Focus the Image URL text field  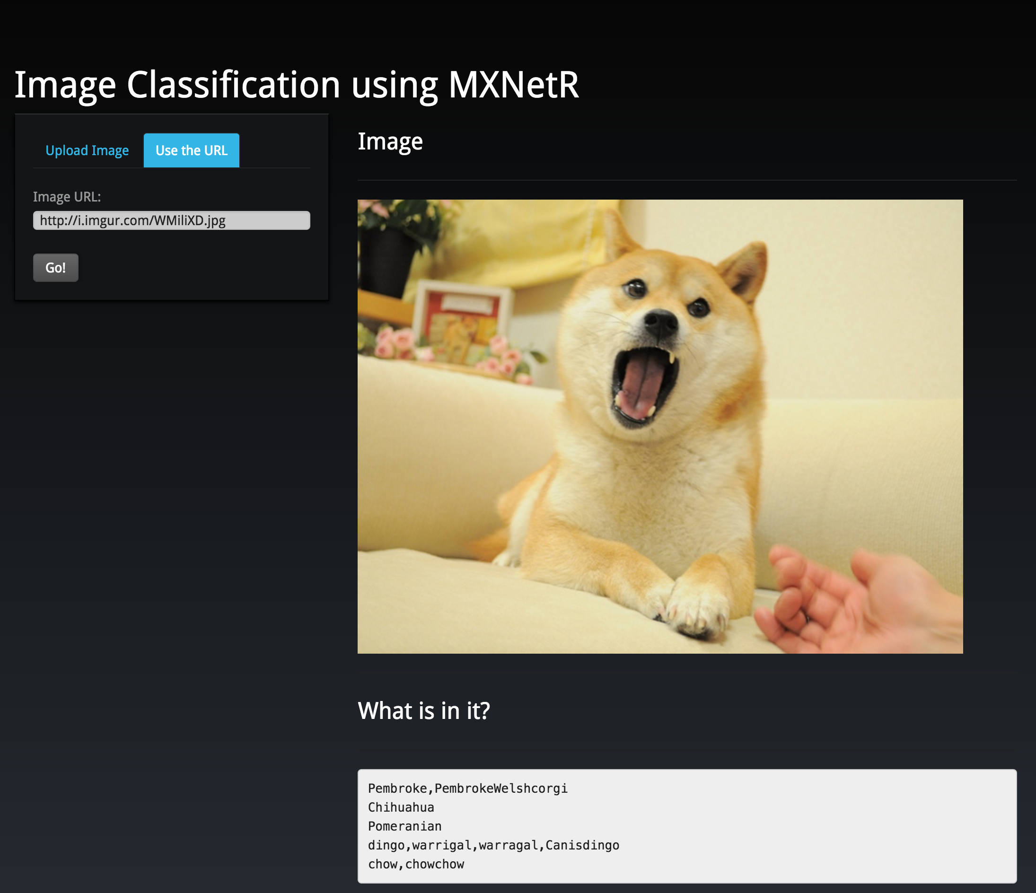[x=172, y=220]
